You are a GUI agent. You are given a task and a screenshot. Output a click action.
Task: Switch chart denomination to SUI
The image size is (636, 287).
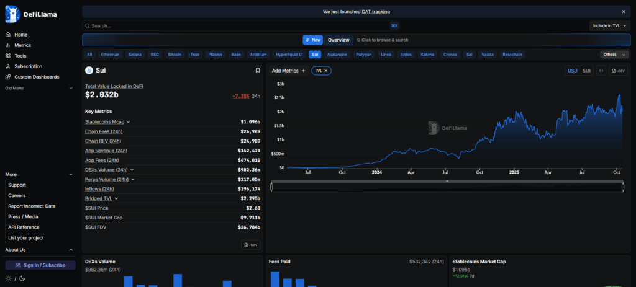pos(586,71)
